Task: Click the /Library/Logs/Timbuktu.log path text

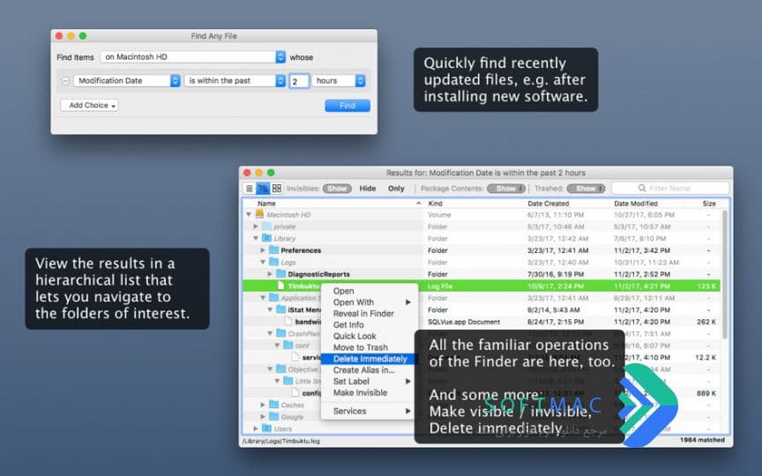Action: point(280,441)
